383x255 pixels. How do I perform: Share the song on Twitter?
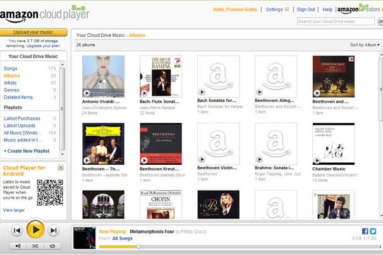pos(373,231)
